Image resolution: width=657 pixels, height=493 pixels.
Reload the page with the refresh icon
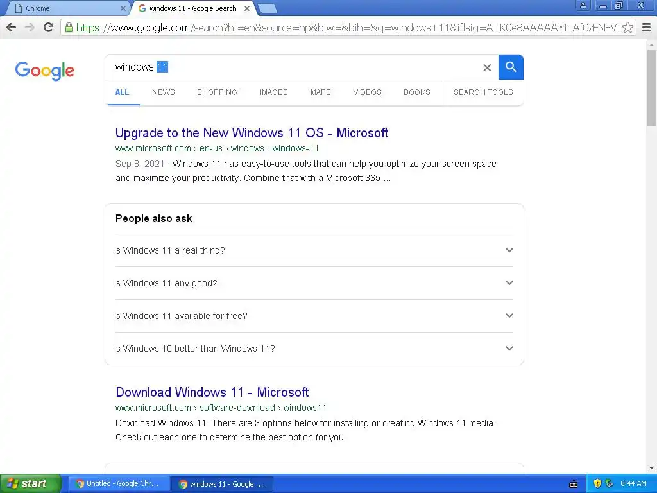coord(49,28)
